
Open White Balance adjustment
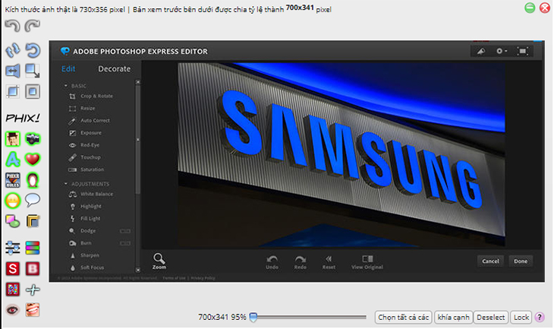[x=91, y=195]
